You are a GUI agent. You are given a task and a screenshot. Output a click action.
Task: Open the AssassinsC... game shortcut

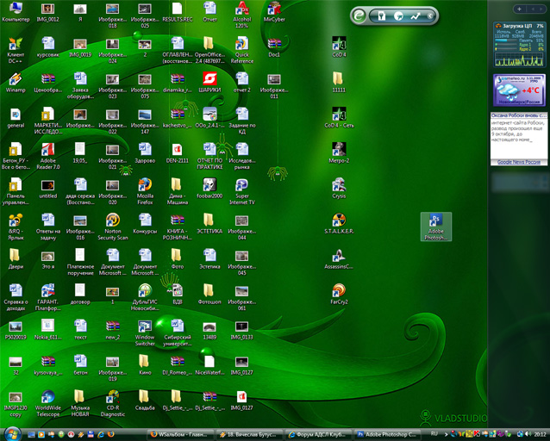339,259
